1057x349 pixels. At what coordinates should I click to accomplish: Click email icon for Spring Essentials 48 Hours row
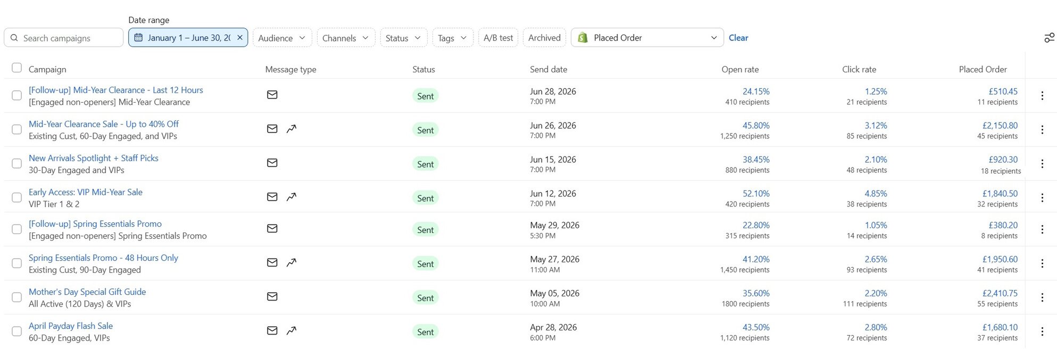pyautogui.click(x=272, y=262)
